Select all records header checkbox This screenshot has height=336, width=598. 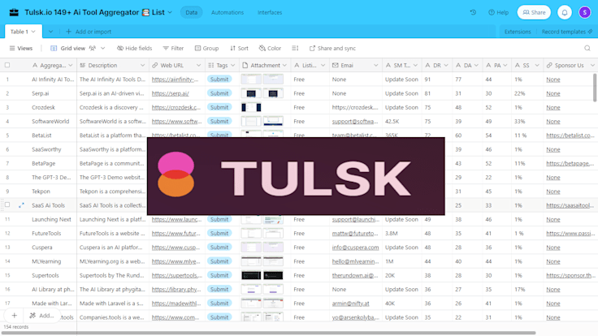pyautogui.click(x=7, y=65)
